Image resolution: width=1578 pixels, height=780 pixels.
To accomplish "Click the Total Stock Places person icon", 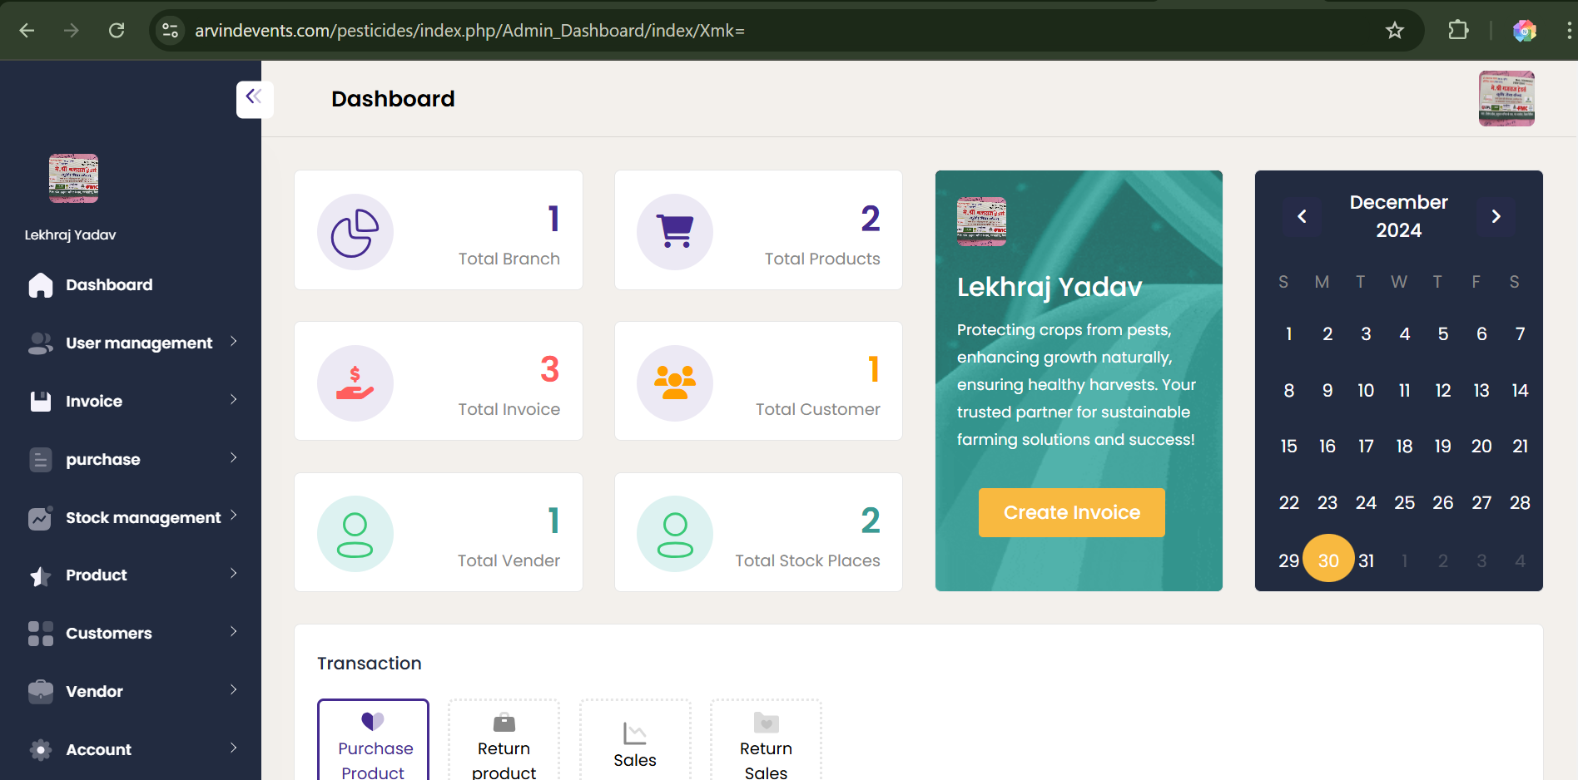I will 674,534.
